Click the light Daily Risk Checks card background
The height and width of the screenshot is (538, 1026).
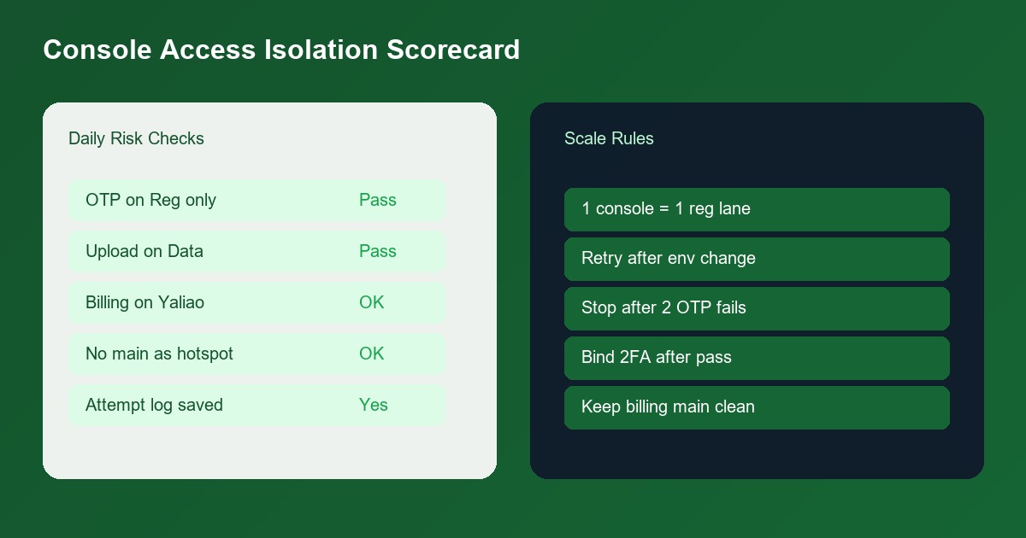pos(269,453)
